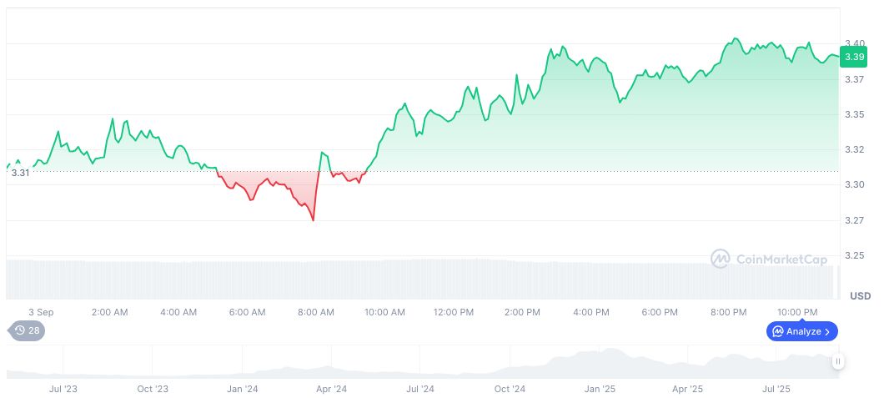Click the 3.31 opening price label
894x398 pixels.
click(20, 173)
